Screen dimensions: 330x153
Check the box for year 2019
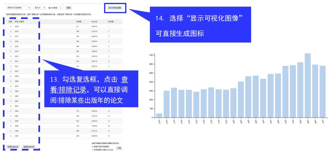click(11, 26)
